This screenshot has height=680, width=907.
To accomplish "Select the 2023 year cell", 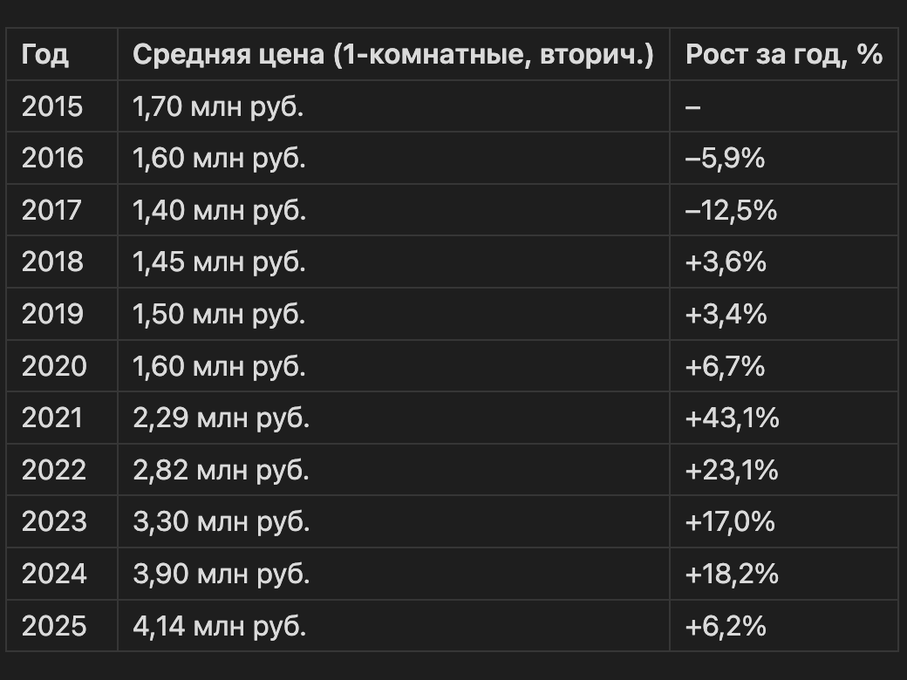I will pos(54,522).
